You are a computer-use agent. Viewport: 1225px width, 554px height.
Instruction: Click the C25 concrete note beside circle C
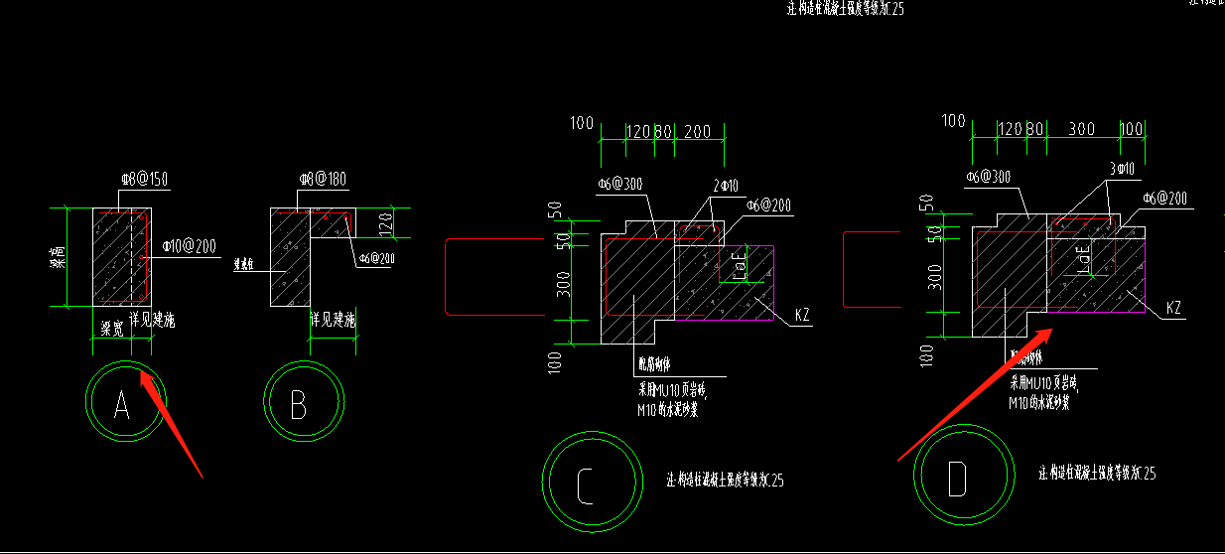tap(726, 482)
